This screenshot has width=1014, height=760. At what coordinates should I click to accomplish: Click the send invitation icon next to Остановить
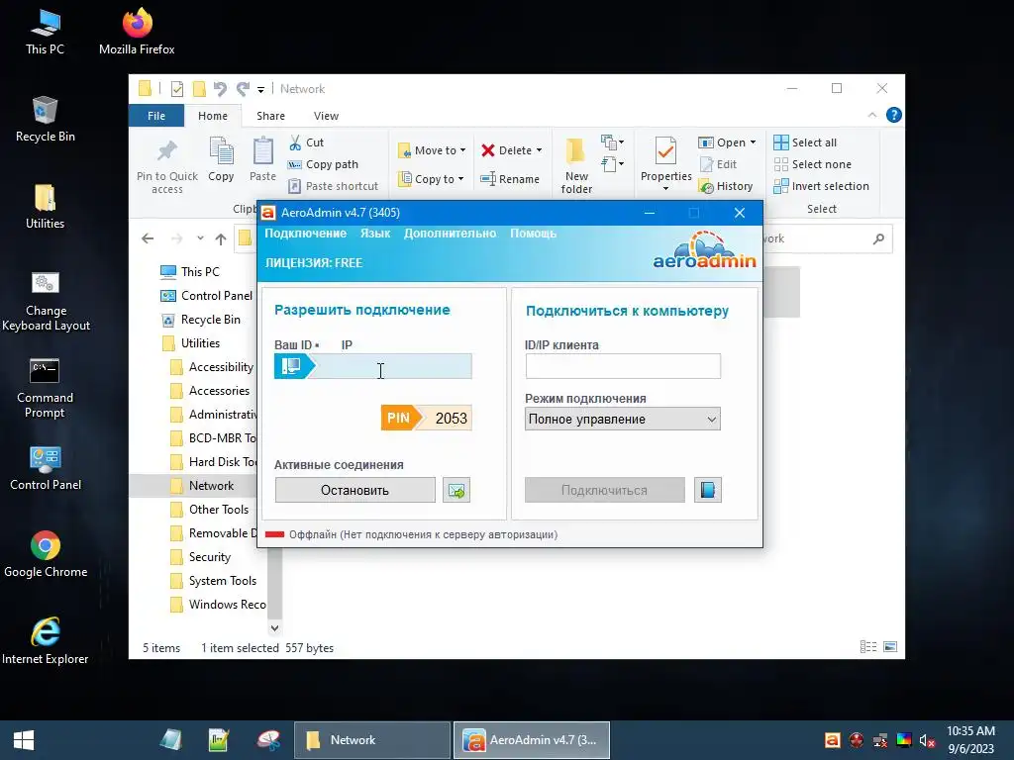456,490
